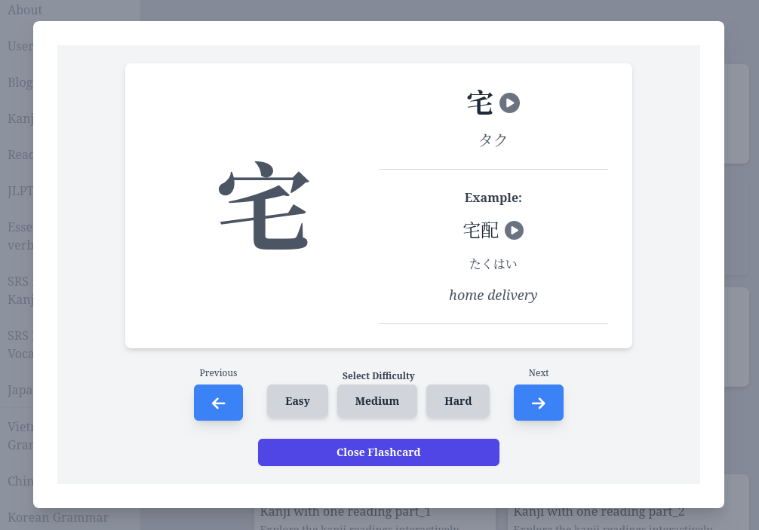Click the タク katakana reading

coord(493,139)
